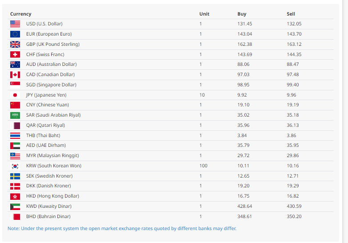The image size is (348, 243).
Task: Select the Canadian maple leaf flag
Action: point(15,75)
